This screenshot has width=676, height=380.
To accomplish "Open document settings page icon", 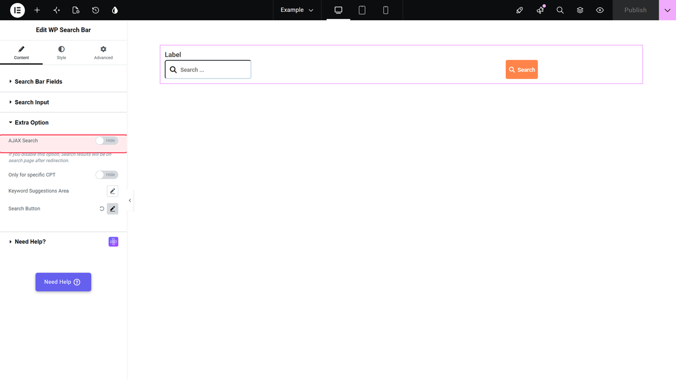I will coord(76,10).
